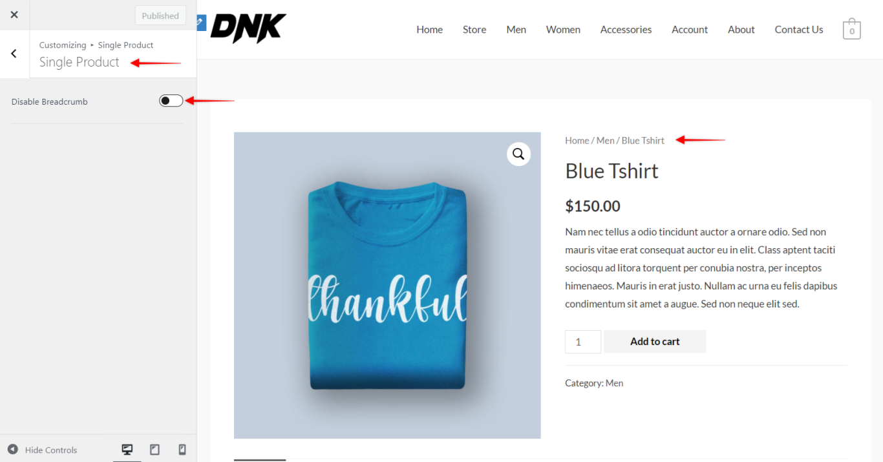Click the Men breadcrumb link
The width and height of the screenshot is (883, 462).
click(605, 140)
